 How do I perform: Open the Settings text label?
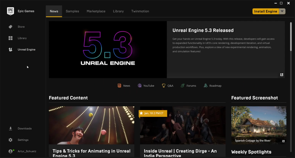23,140
